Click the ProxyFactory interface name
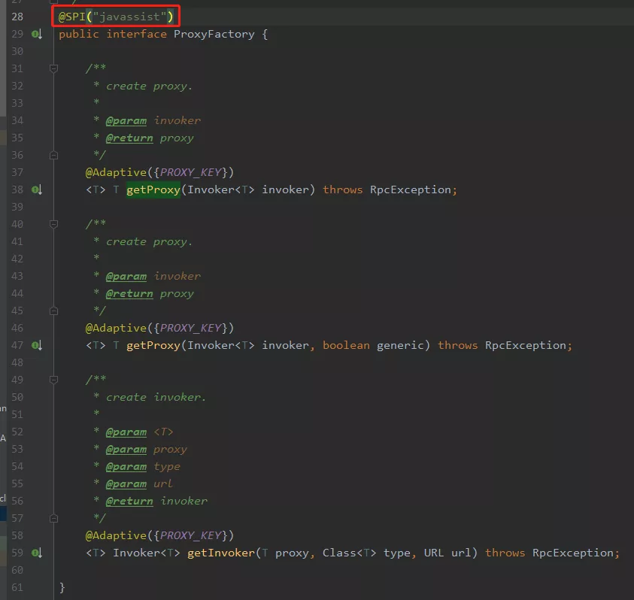Screen dimensions: 634x600 [x=214, y=35]
